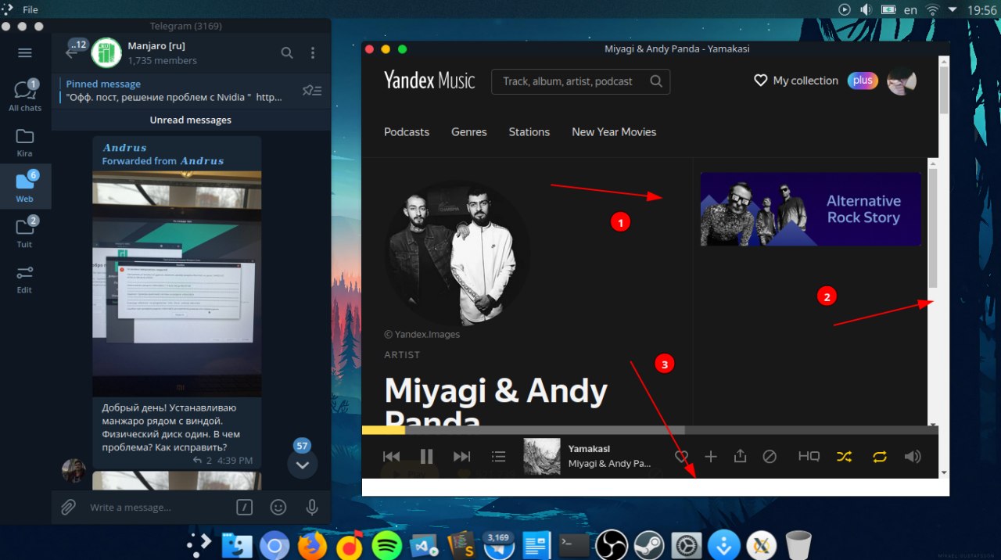This screenshot has width=1001, height=560.
Task: Open the Alternative Rock Story banner
Action: 810,210
